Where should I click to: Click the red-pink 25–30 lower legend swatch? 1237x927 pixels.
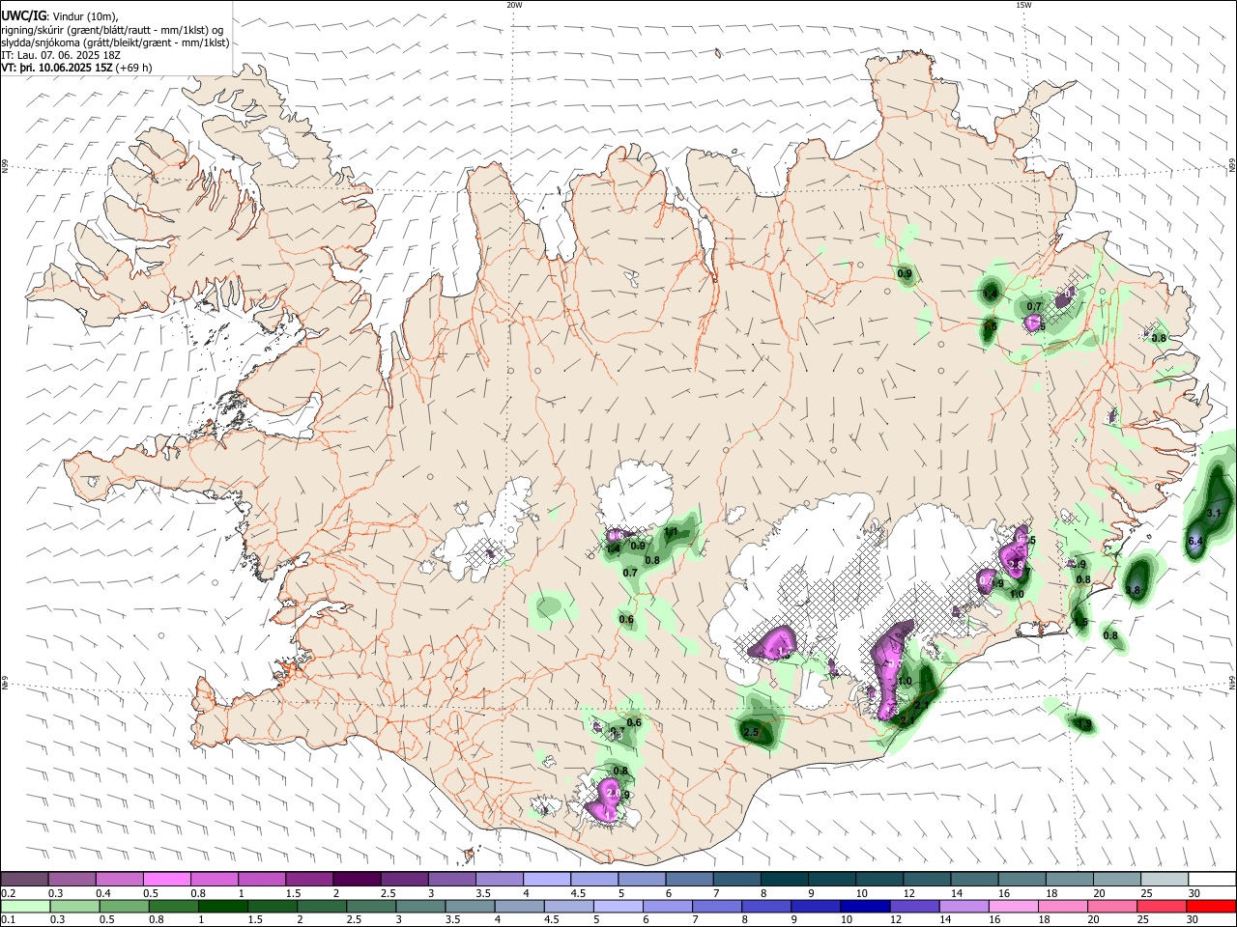(1161, 906)
